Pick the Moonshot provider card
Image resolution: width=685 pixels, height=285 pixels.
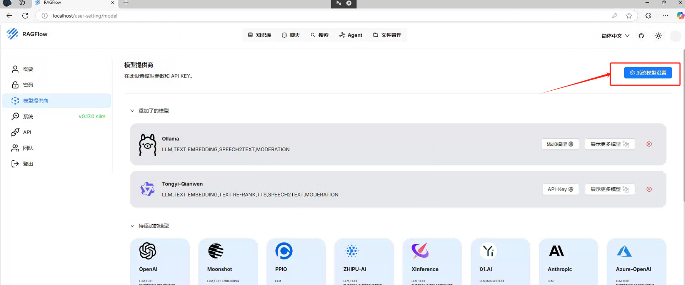pos(228,261)
